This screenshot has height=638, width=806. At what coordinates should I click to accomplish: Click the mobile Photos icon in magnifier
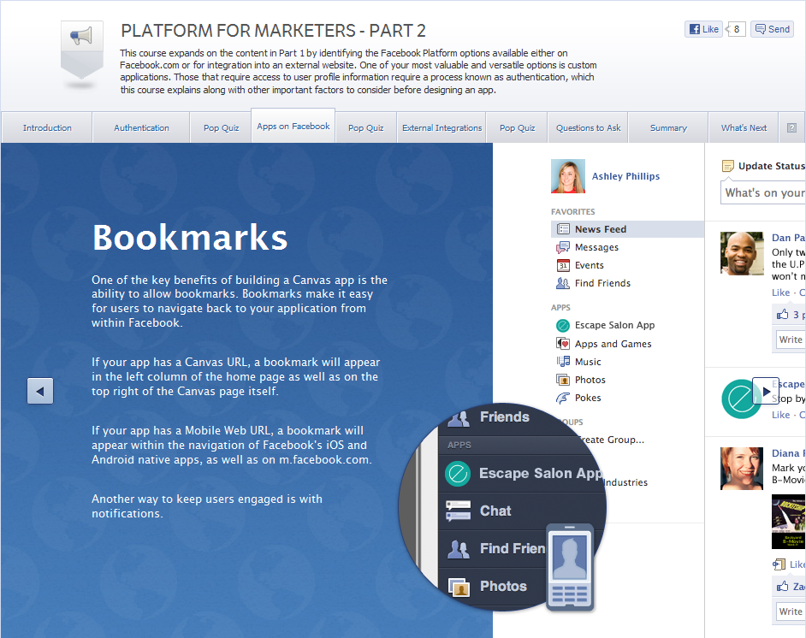pos(459,587)
